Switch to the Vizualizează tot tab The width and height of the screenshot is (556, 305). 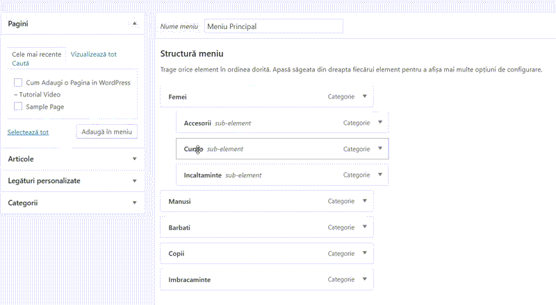pyautogui.click(x=94, y=53)
